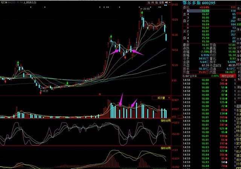Click the 最高 value 17.10
Viewport: 241px width, 169px height.
pyautogui.click(x=232, y=48)
